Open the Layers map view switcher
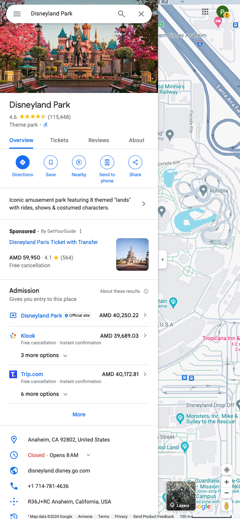 (180, 496)
